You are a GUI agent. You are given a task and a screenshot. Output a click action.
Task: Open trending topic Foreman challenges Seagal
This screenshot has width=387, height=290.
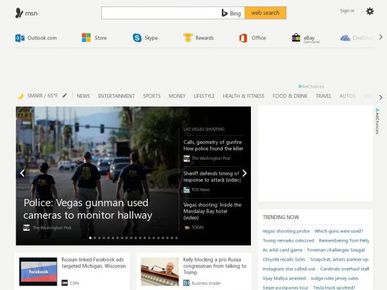(x=336, y=250)
